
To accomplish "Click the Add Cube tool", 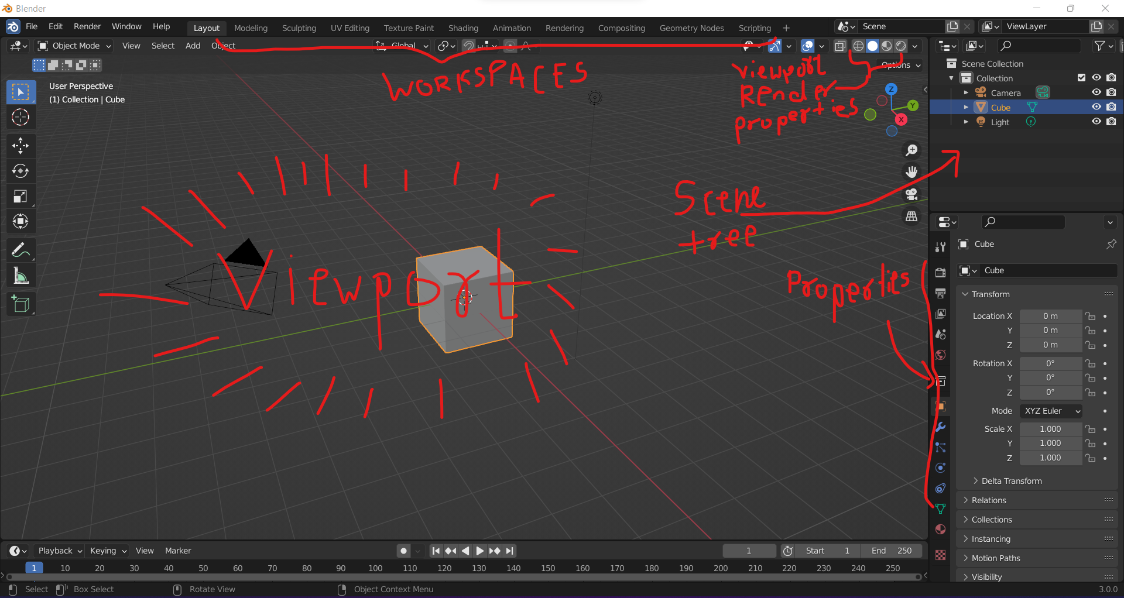I will (20, 304).
